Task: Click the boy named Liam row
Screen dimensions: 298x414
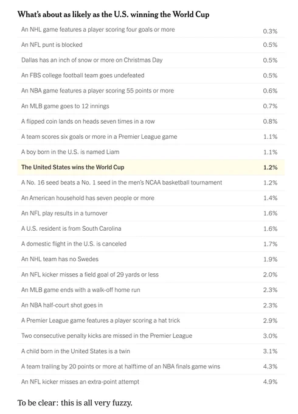Action: click(x=151, y=152)
